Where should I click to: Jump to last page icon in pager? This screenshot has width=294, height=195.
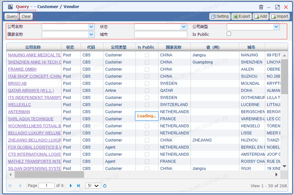pos(79,186)
